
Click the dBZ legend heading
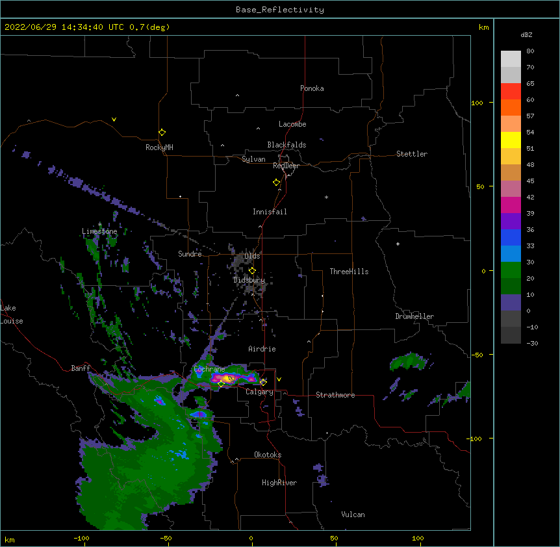[526, 34]
